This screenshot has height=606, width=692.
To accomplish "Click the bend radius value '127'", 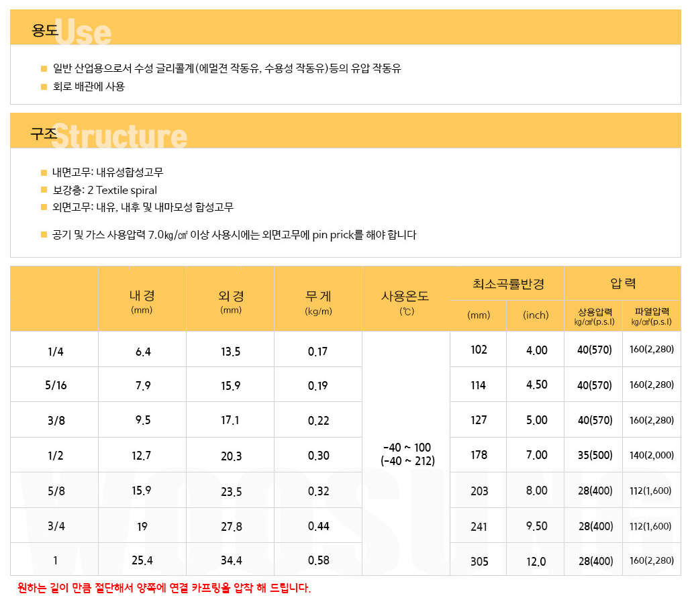I will (479, 419).
